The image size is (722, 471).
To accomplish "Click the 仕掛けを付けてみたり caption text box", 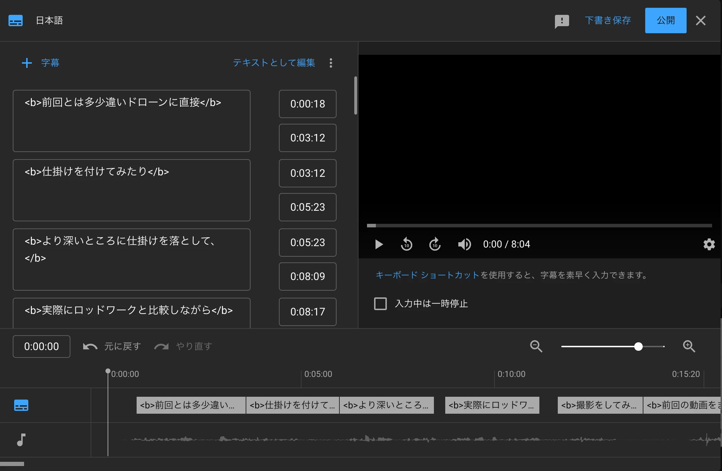I will tap(132, 190).
